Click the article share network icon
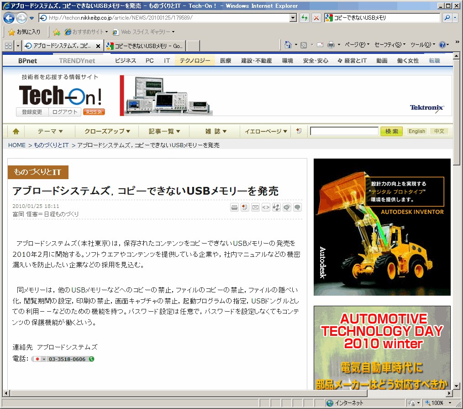This screenshot has width=463, height=409. (276, 207)
